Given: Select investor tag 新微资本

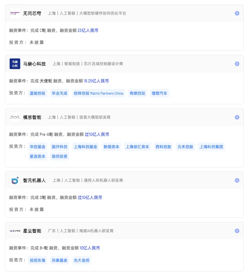Looking at the screenshot, I should (111, 146).
